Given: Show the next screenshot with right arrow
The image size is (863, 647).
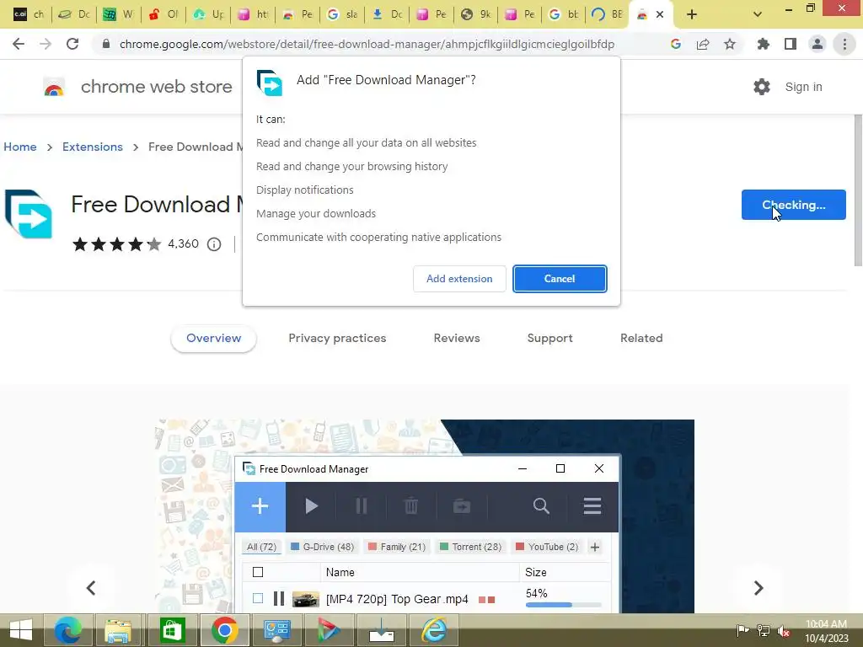Looking at the screenshot, I should [x=758, y=587].
